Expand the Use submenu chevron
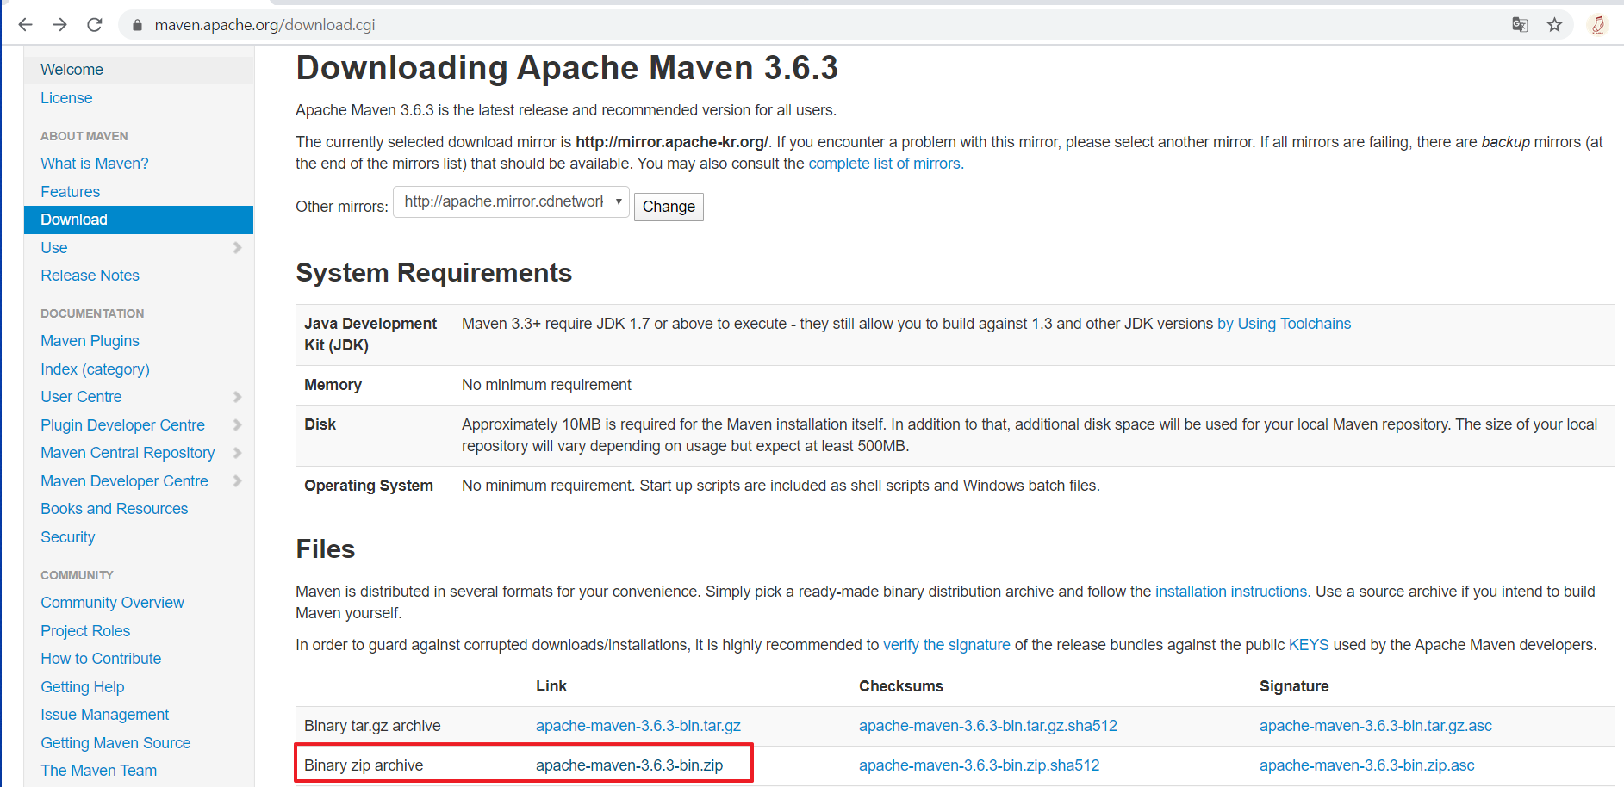 (x=237, y=248)
